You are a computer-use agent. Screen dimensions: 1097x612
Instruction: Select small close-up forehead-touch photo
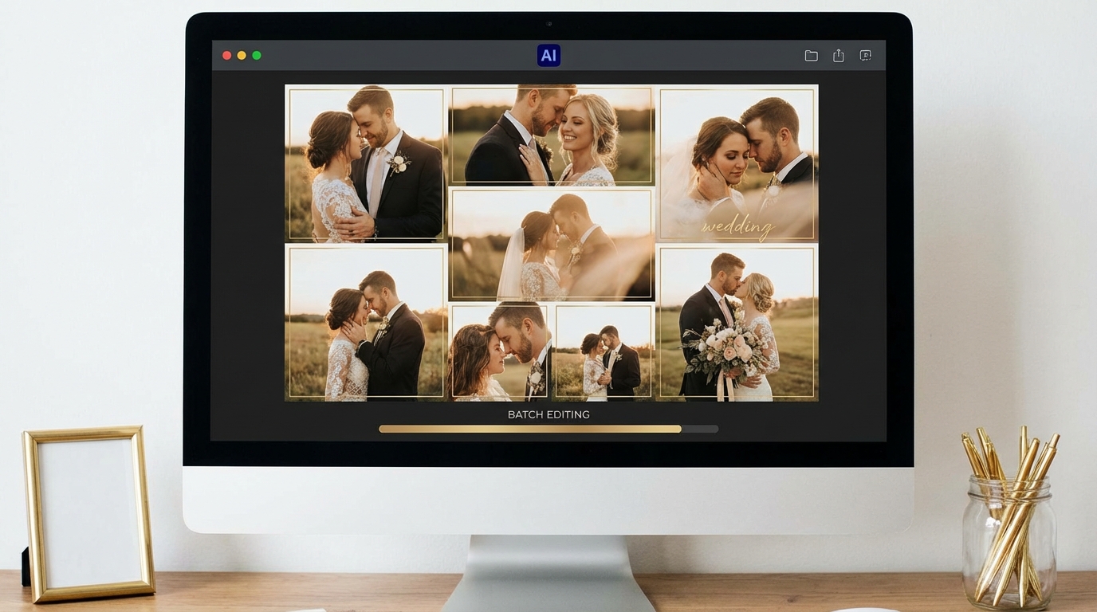[500, 351]
